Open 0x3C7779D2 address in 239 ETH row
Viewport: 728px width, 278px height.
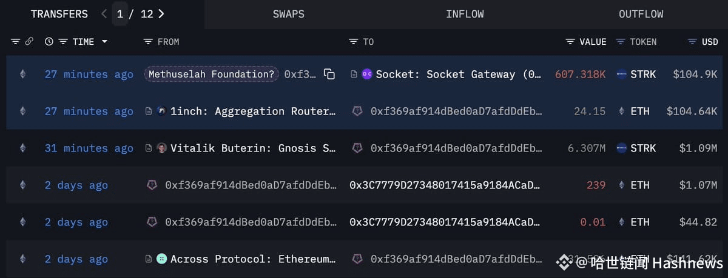point(444,185)
